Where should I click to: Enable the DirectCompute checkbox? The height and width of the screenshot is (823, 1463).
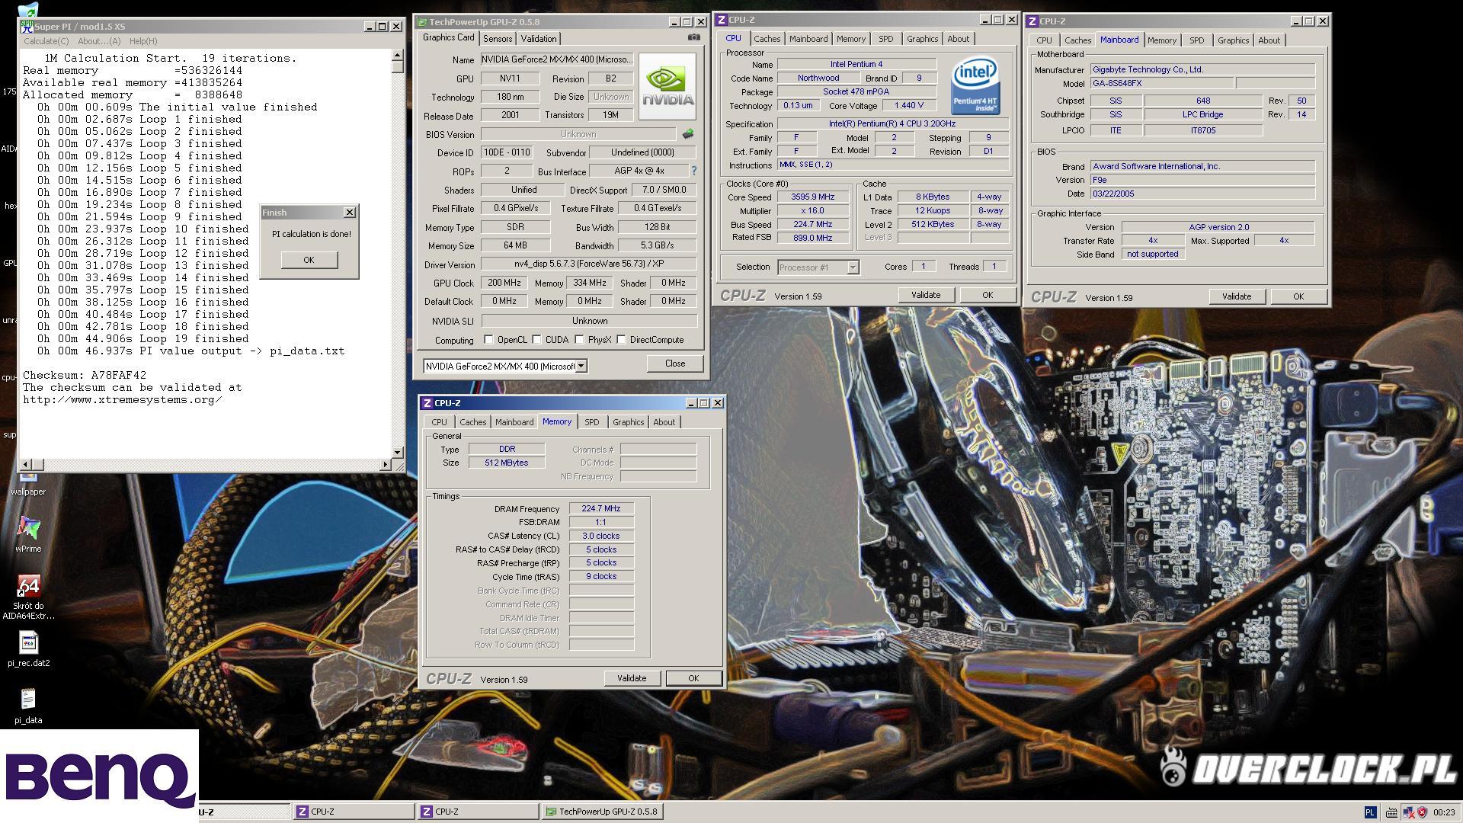(621, 340)
